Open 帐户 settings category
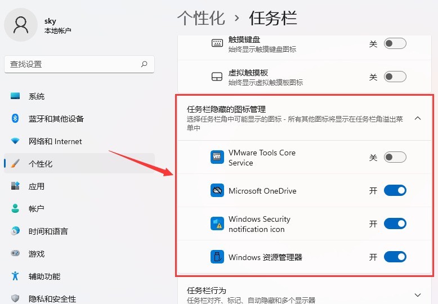This screenshot has width=438, height=304. coord(79,208)
